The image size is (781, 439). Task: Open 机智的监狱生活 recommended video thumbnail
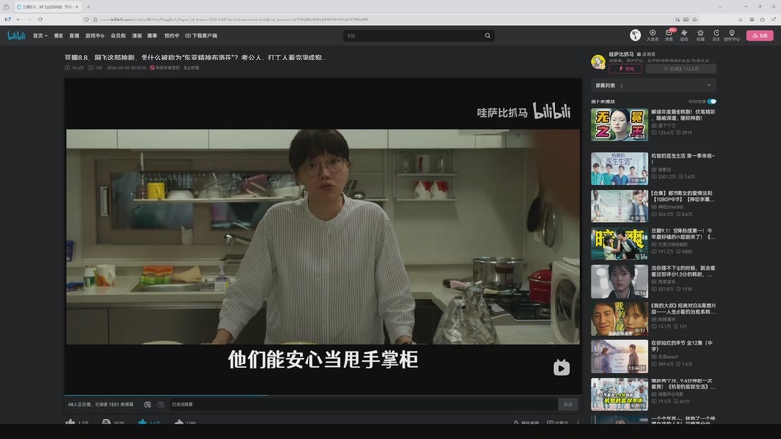pyautogui.click(x=619, y=394)
